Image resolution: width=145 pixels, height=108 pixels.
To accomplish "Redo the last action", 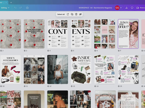I will click(21, 8).
